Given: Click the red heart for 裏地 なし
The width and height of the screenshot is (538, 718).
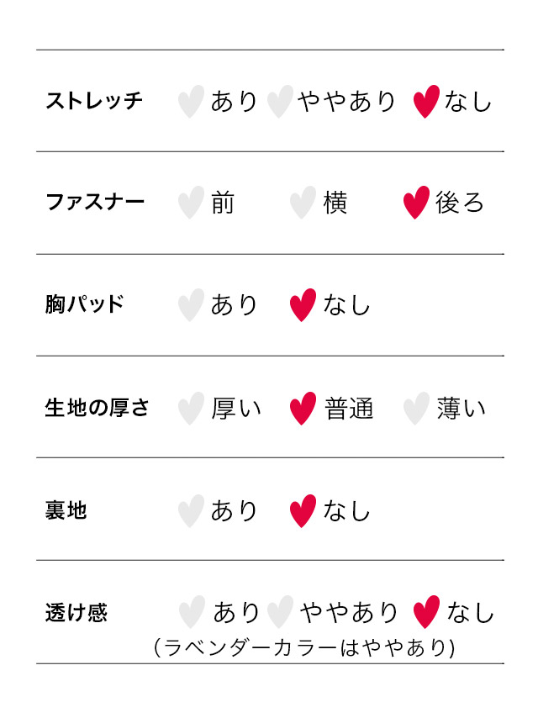Looking at the screenshot, I should (x=303, y=511).
